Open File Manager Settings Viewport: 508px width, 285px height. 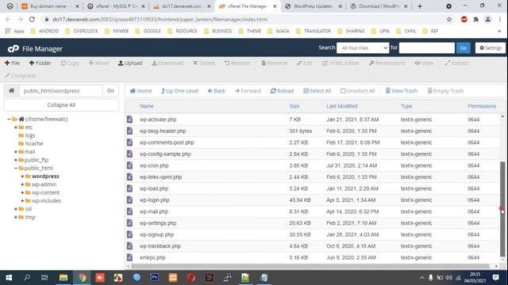(x=491, y=47)
